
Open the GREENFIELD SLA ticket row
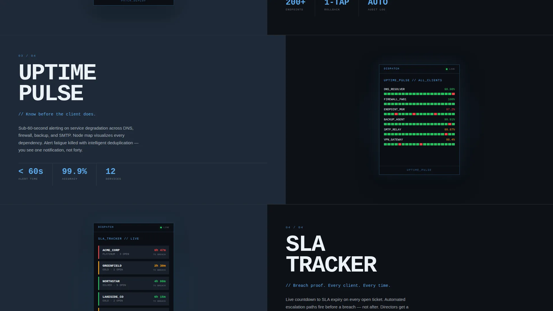[134, 268]
